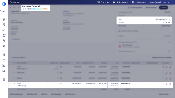Click the credit card icon beside Buy now

pyautogui.click(x=98, y=2)
